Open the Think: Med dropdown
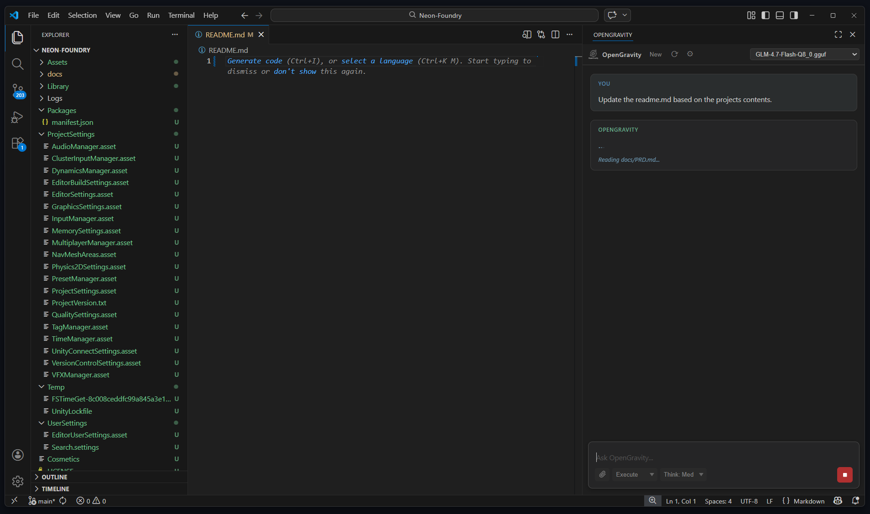The height and width of the screenshot is (514, 870). coord(683,474)
